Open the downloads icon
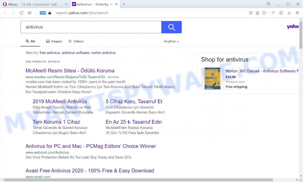Screen dimensions: 303x182 point(289,13)
